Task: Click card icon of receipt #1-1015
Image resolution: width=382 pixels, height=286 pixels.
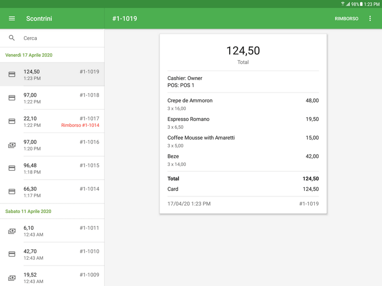Action: [x=12, y=168]
